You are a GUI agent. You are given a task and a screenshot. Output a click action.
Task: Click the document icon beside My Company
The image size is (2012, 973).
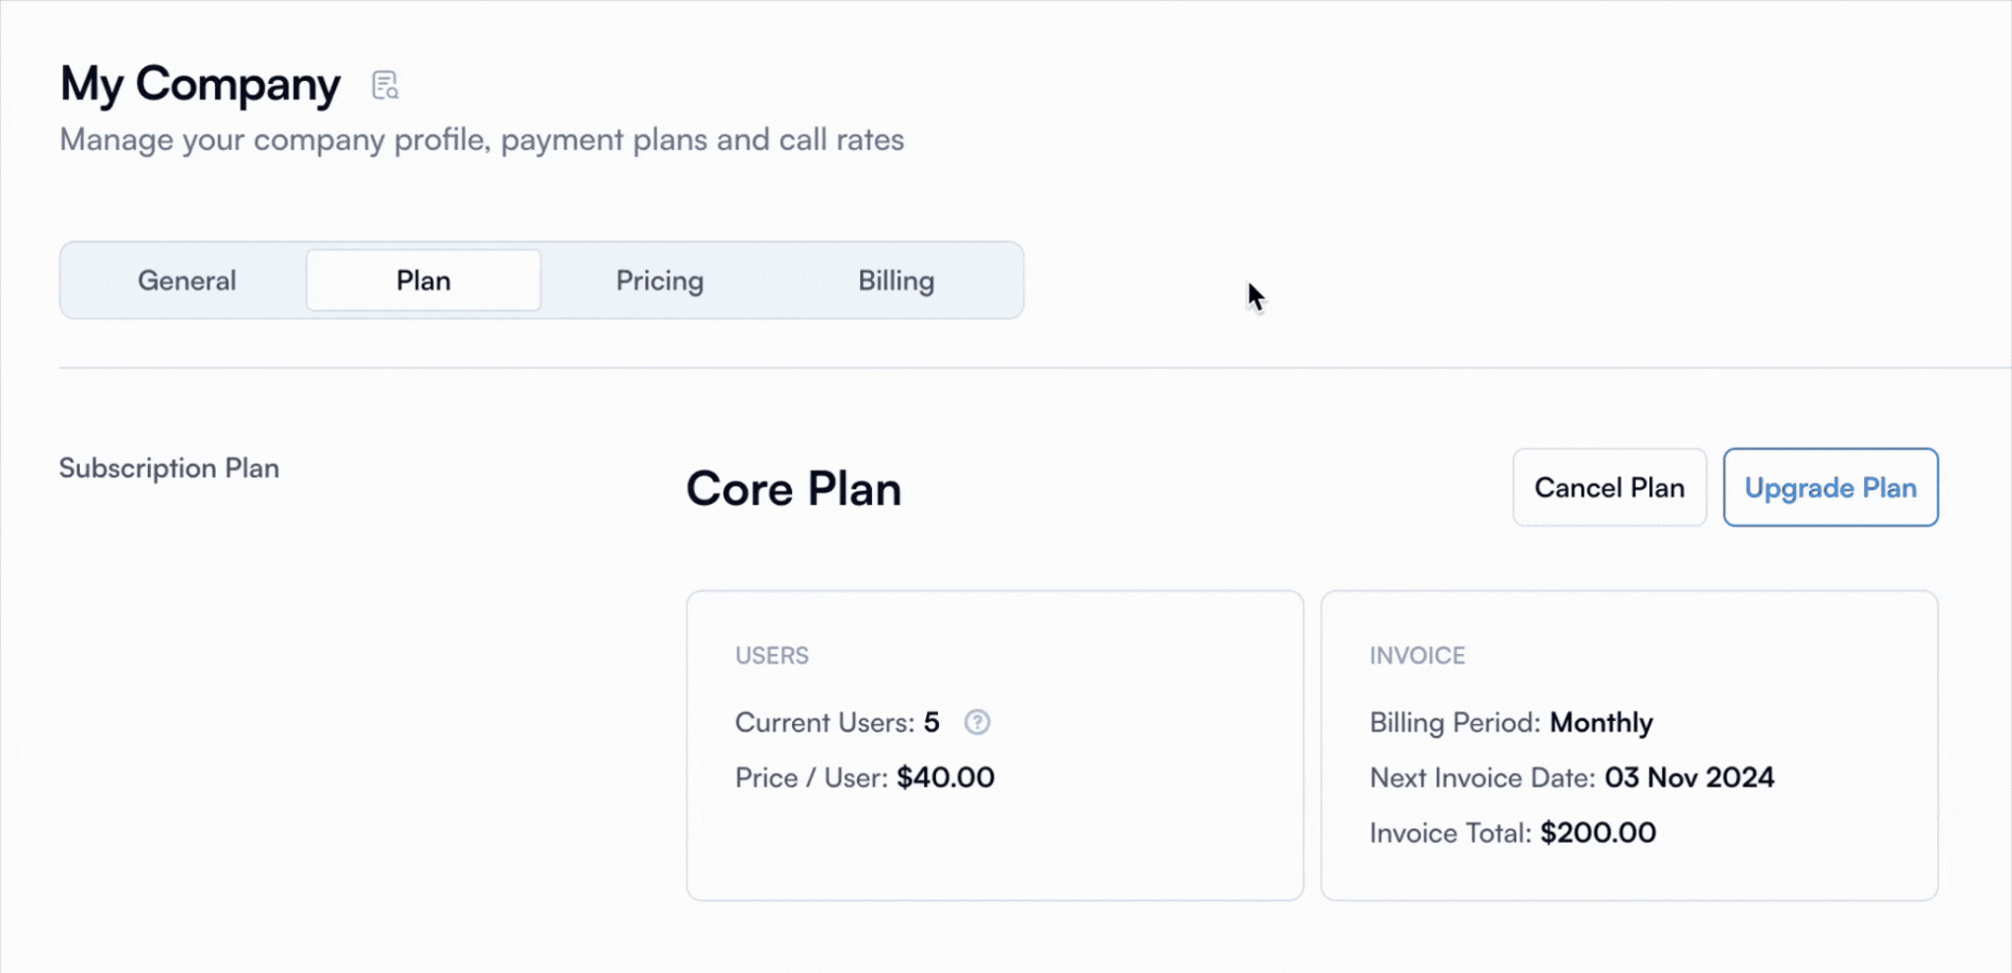(385, 86)
